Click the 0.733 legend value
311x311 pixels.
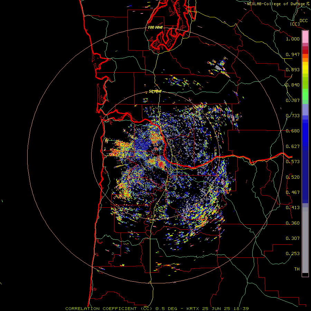pyautogui.click(x=293, y=116)
